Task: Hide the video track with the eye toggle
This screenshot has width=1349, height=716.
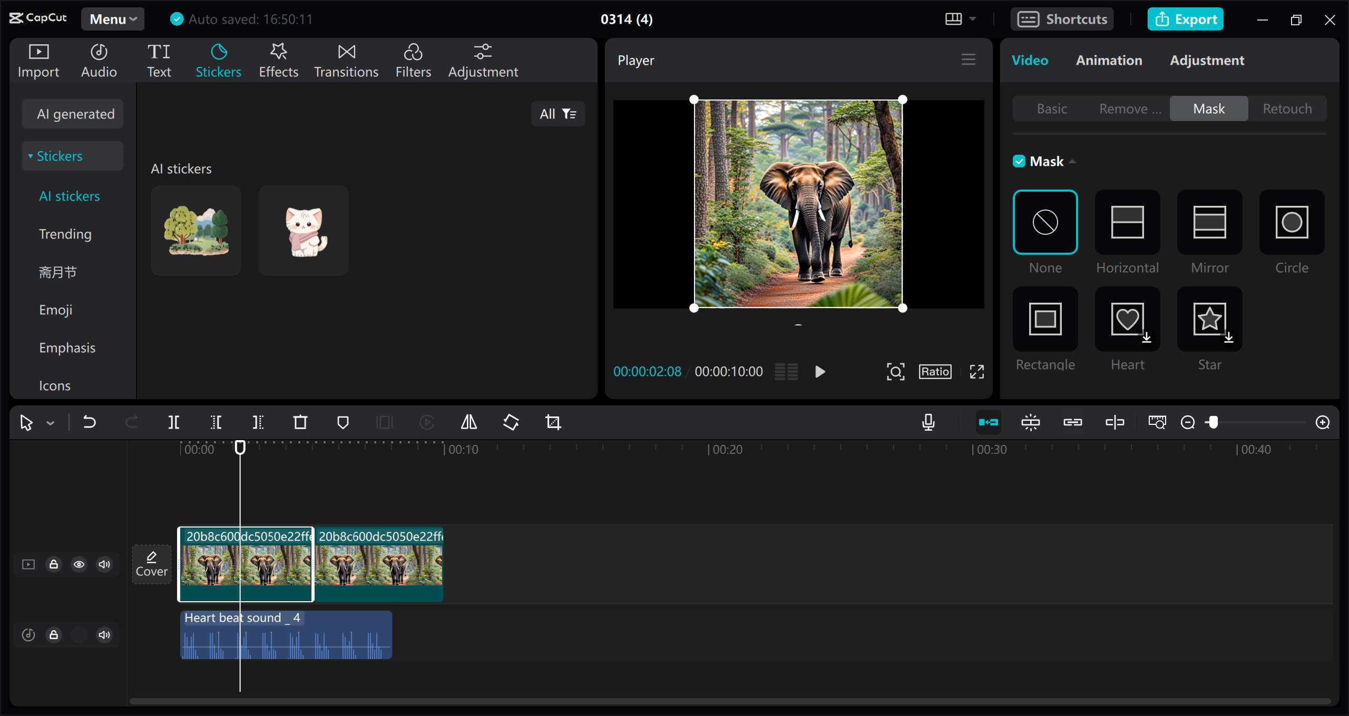Action: (x=79, y=564)
